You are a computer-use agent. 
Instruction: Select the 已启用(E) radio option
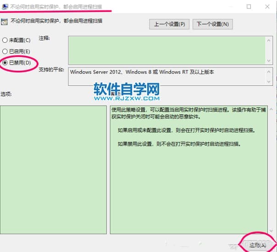click(5, 51)
